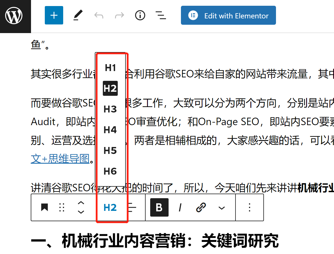The height and width of the screenshot is (254, 334).
Task: Click the heading block type bookmark icon
Action: click(45, 207)
